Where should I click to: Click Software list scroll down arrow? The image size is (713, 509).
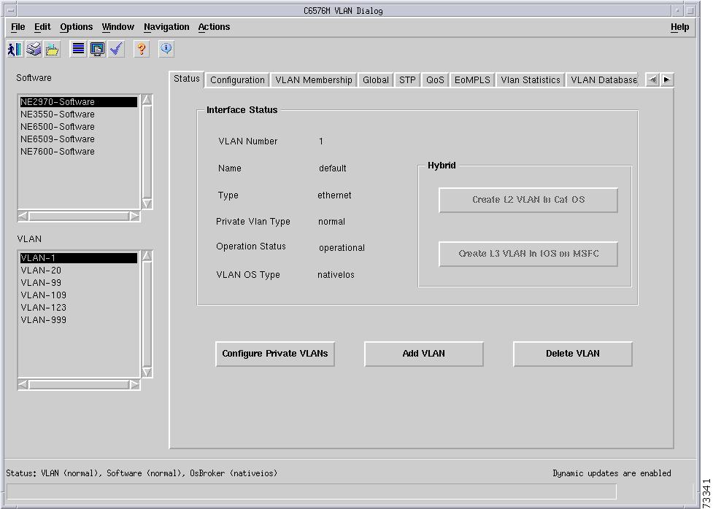(147, 203)
